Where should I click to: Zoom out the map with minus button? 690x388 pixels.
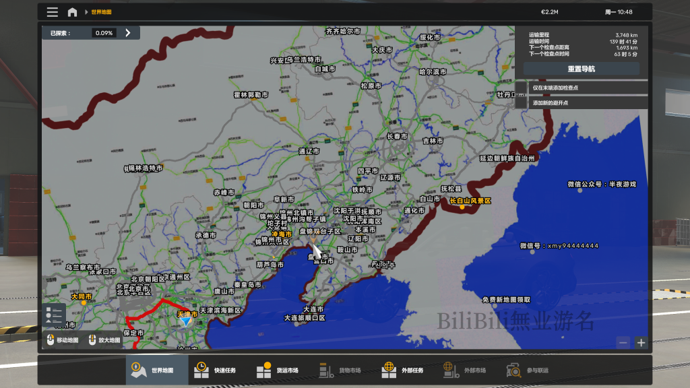[x=623, y=342]
